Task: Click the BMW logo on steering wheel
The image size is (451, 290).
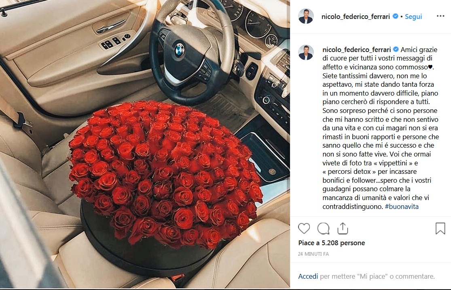Action: pos(179,50)
